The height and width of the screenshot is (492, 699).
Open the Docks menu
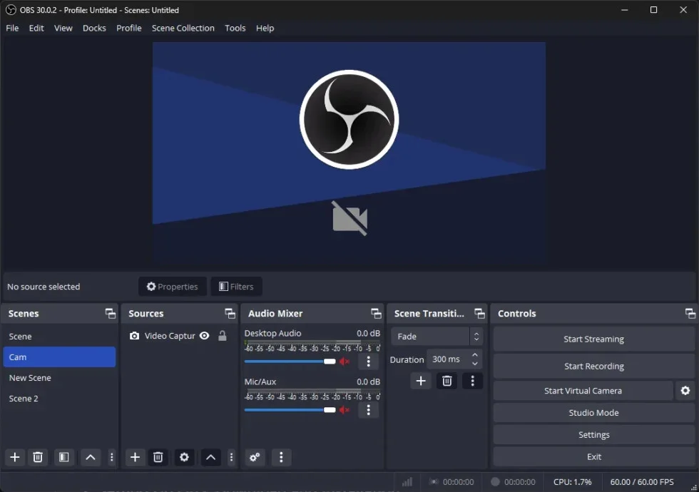coord(94,28)
